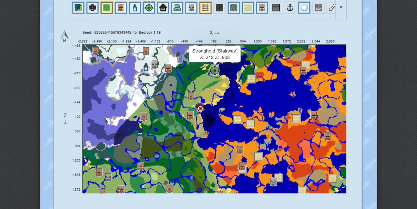Click the Desert Temple toolbar icon

248,8
